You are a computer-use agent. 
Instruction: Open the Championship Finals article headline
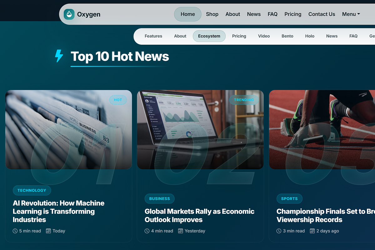tap(326, 215)
